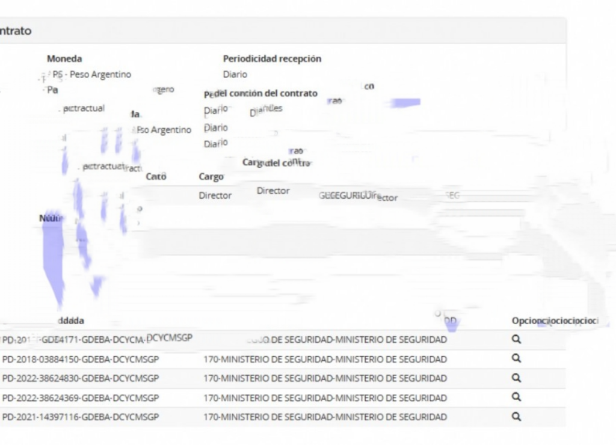This screenshot has width=616, height=445.
Task: Click the Cargo column header
Action: [211, 177]
